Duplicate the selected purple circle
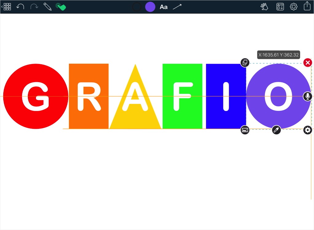Screen dimensions: 314x230 pos(245,63)
